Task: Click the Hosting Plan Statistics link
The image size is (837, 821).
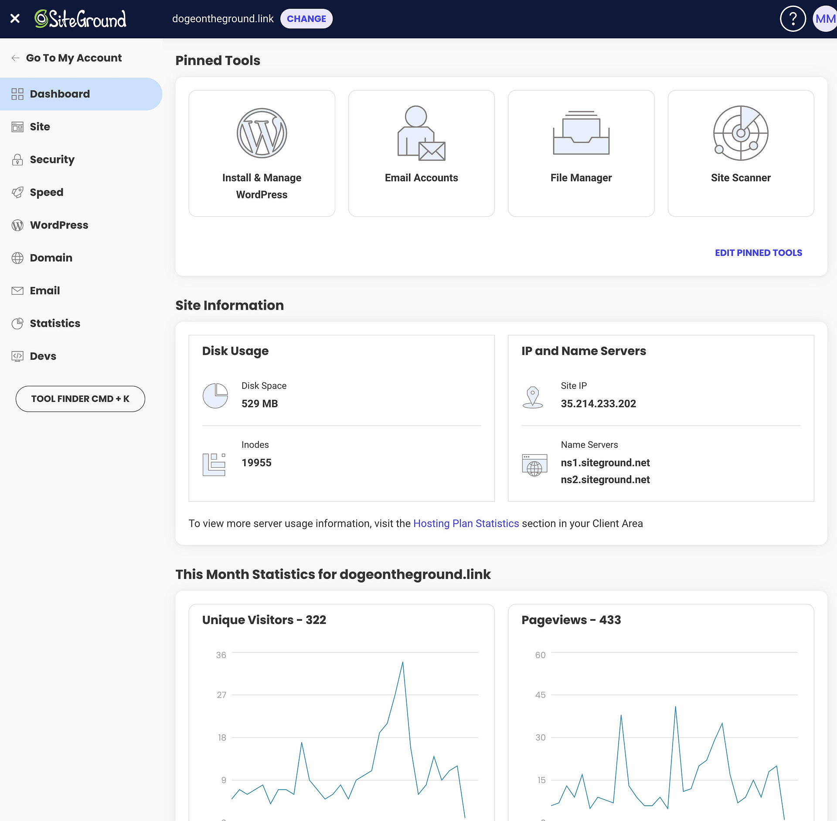Action: [x=466, y=522]
